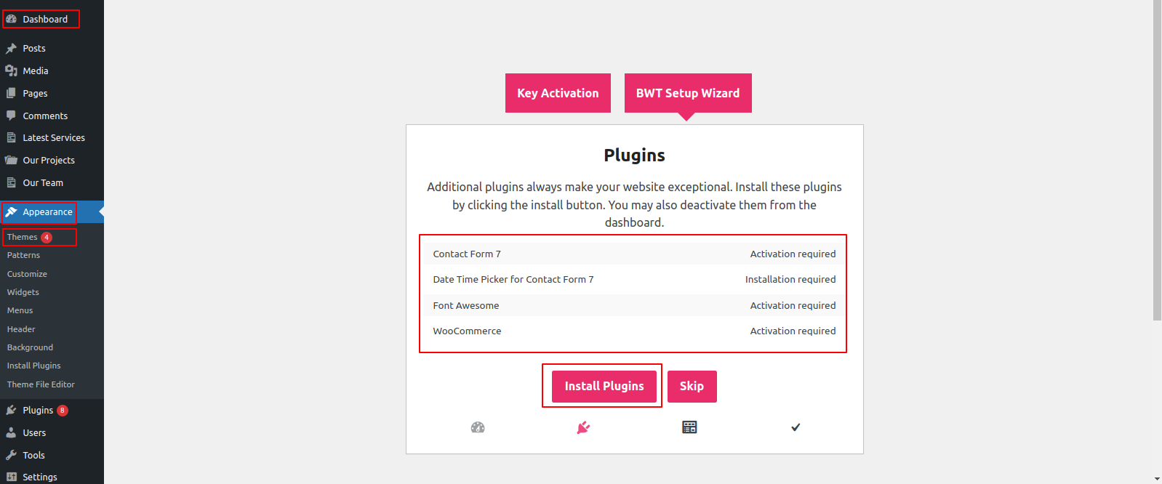The width and height of the screenshot is (1162, 484).
Task: Click the page vertical scrollbar thumb
Action: [x=1157, y=160]
